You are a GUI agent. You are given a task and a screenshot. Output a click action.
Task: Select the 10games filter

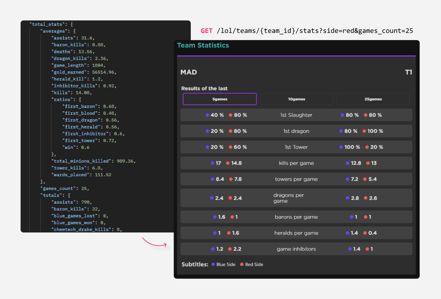296,99
